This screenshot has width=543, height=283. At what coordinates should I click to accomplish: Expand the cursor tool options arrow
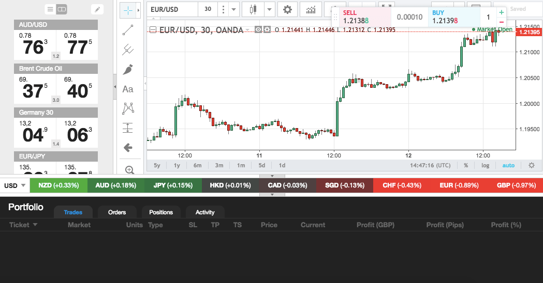pos(139,10)
